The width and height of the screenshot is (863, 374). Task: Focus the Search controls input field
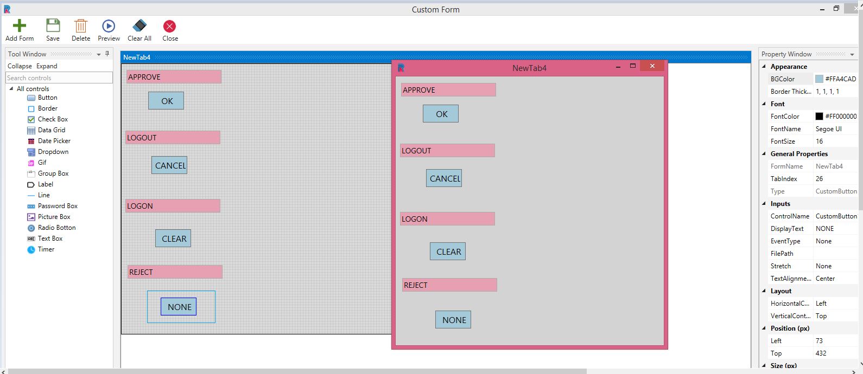[59, 78]
